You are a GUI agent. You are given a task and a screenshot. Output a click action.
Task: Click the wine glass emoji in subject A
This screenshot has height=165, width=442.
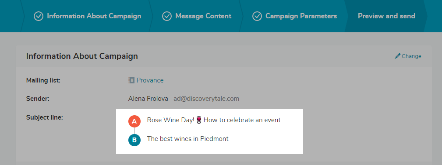tap(199, 120)
